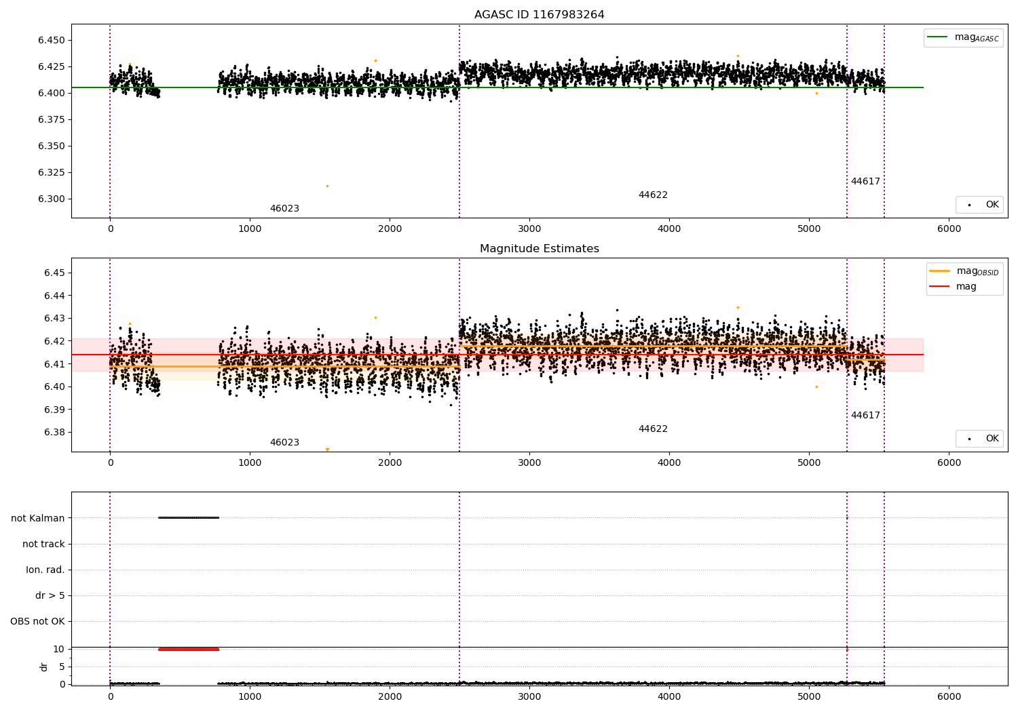
Task: Click x-axis tick 6000 under the Magnitude Estimates plot
Action: (949, 463)
